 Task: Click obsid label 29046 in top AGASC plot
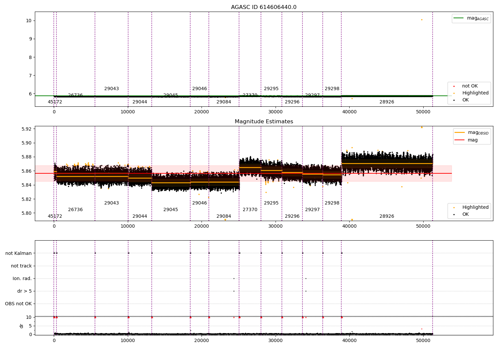[x=200, y=89]
